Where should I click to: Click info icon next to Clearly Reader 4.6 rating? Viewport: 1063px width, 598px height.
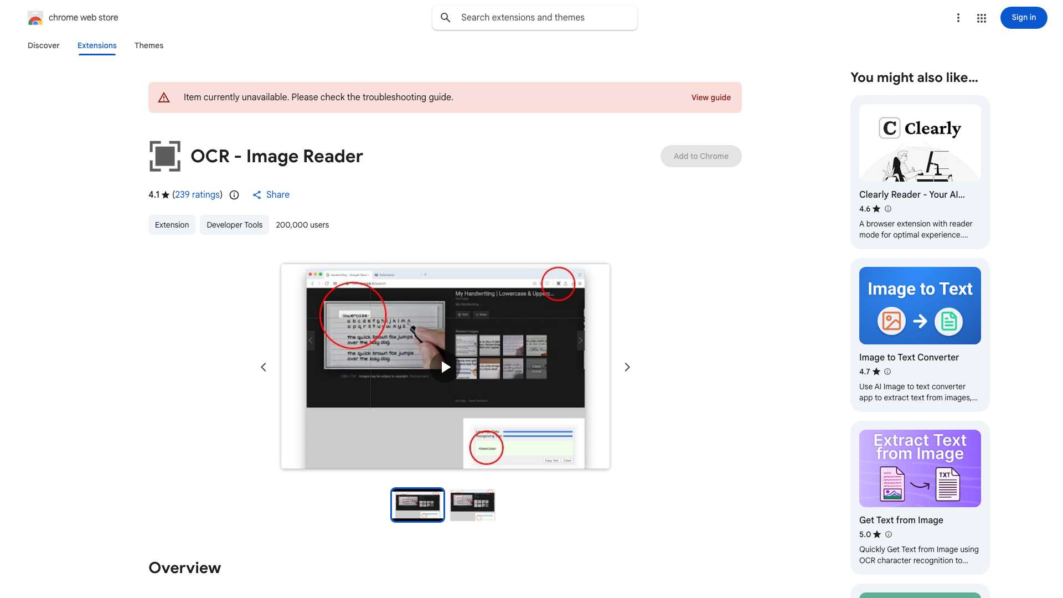click(x=888, y=209)
